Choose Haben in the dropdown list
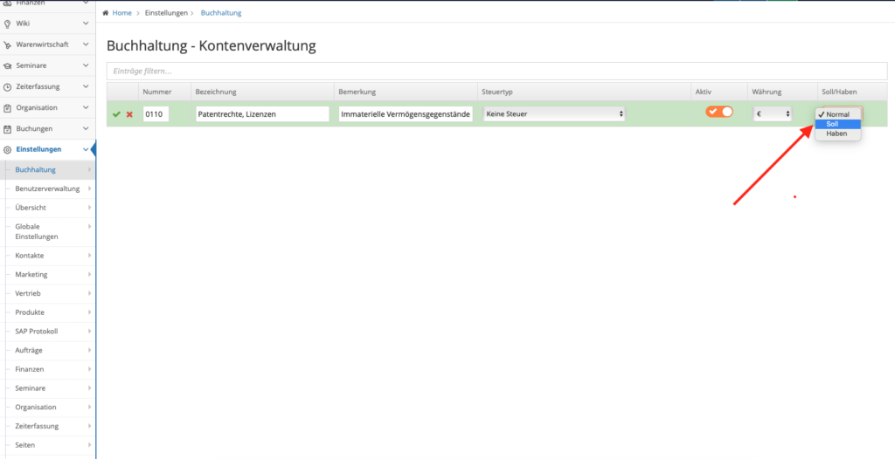The height and width of the screenshot is (459, 895). (838, 134)
